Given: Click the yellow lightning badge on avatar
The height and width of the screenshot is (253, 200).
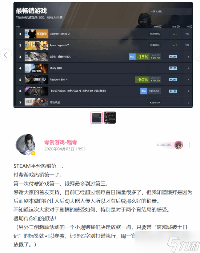Looking at the screenshot, I should (33, 153).
